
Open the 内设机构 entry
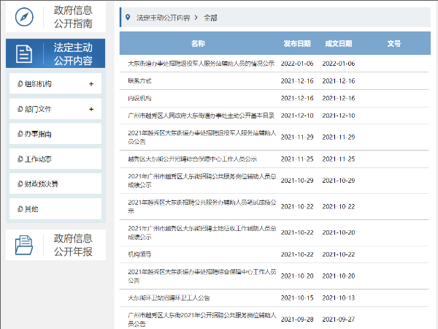[x=139, y=98]
